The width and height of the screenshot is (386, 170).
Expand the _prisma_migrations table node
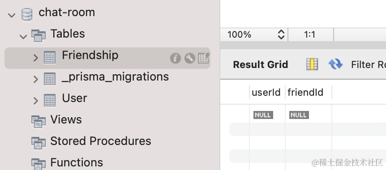36,79
